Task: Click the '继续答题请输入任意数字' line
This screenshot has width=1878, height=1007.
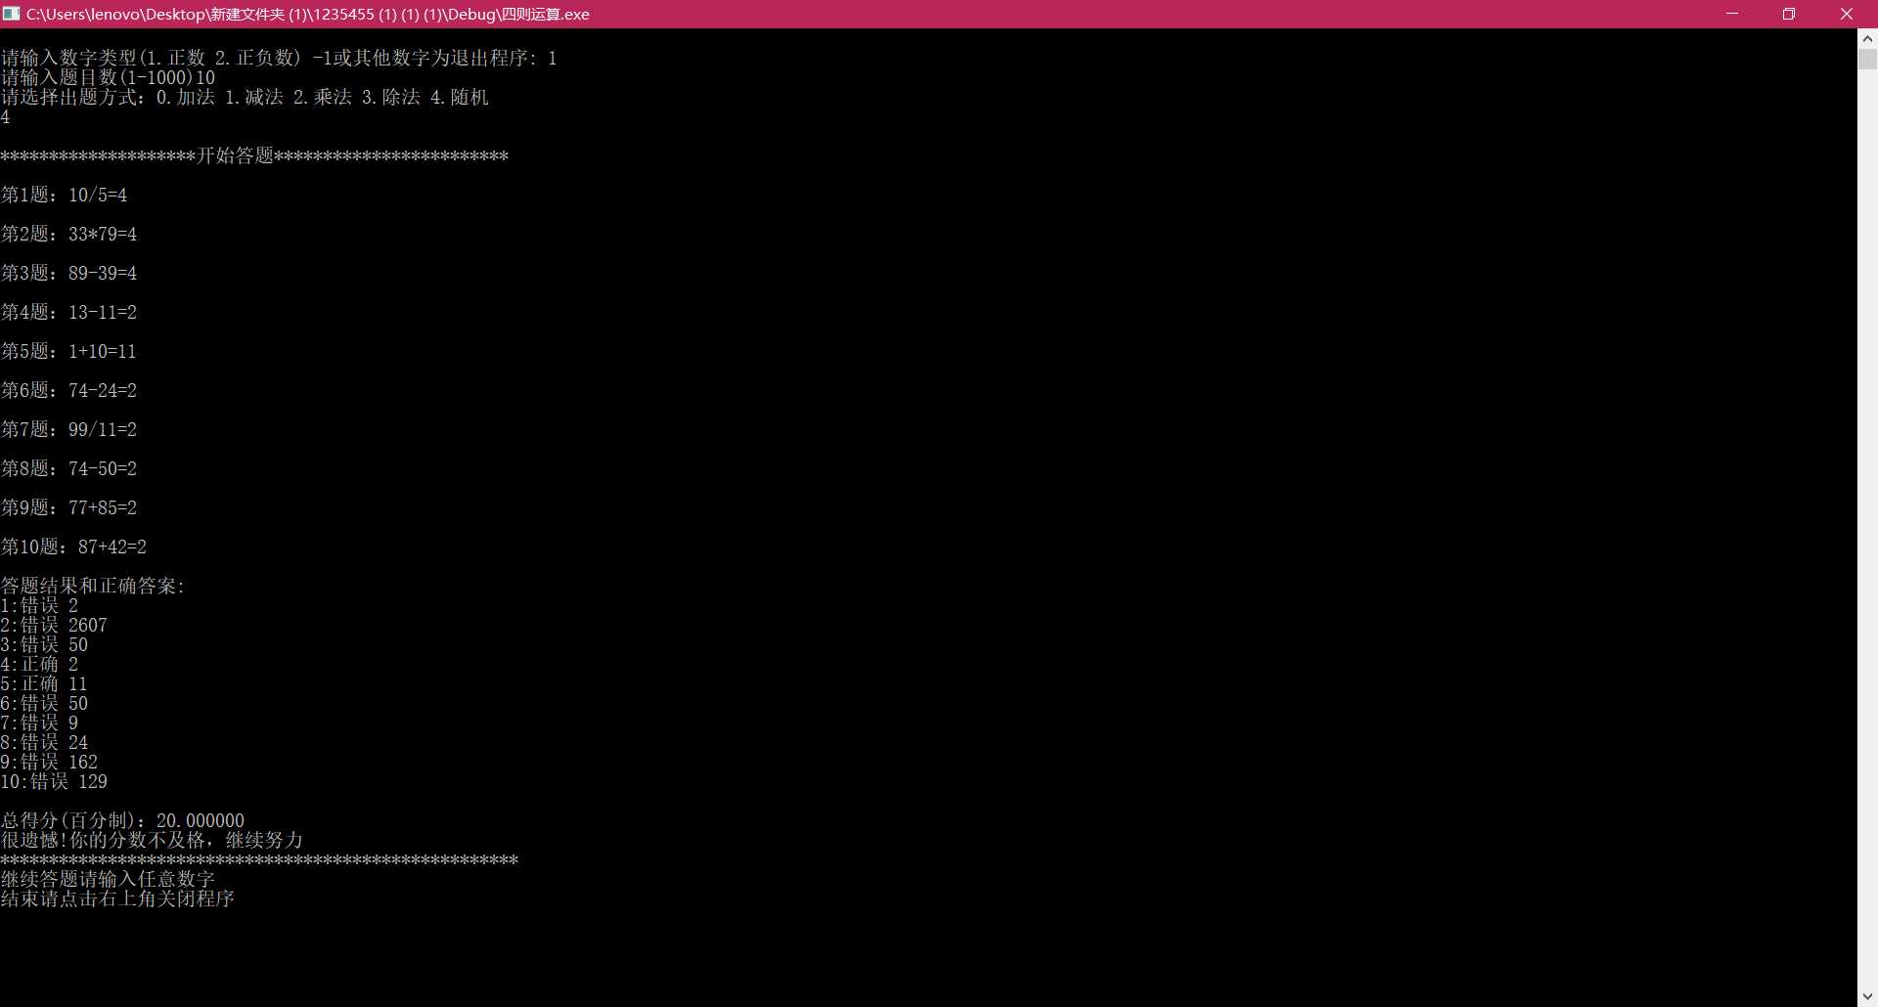Action: pos(108,879)
